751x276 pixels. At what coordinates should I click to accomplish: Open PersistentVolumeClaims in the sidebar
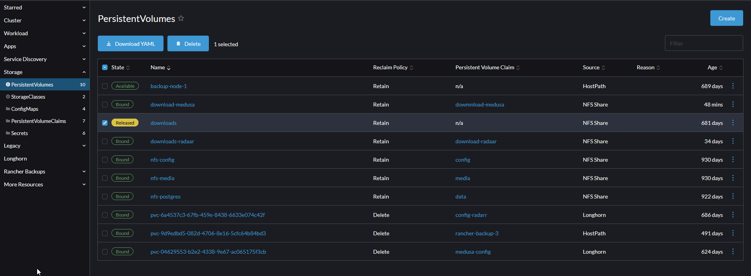(38, 121)
